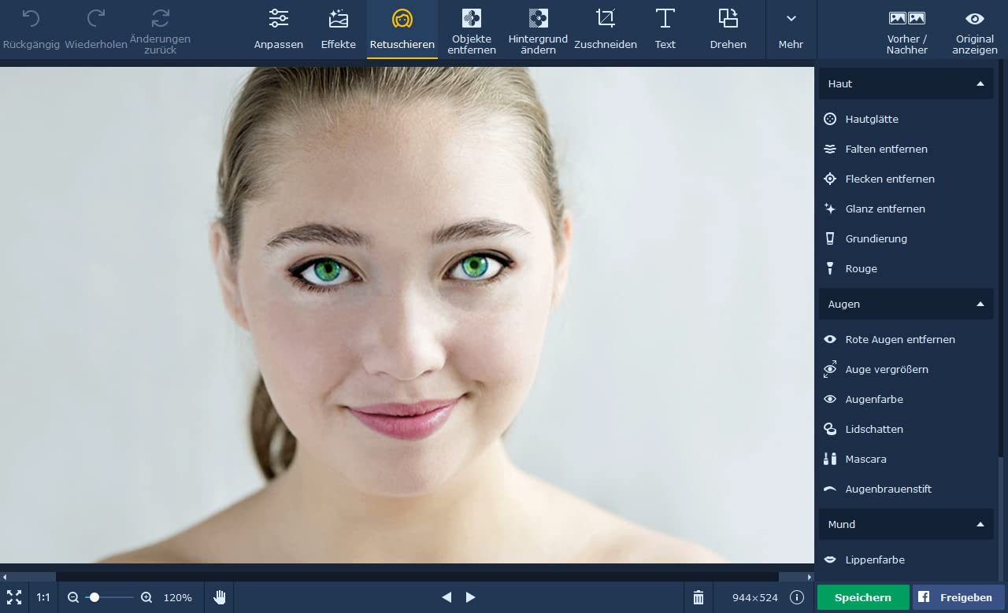Collapse the Haut section

coord(980,83)
